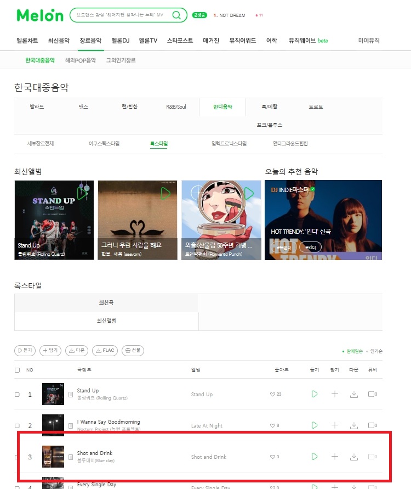Tick the checkbox for song 1
The width and height of the screenshot is (411, 489).
point(17,395)
